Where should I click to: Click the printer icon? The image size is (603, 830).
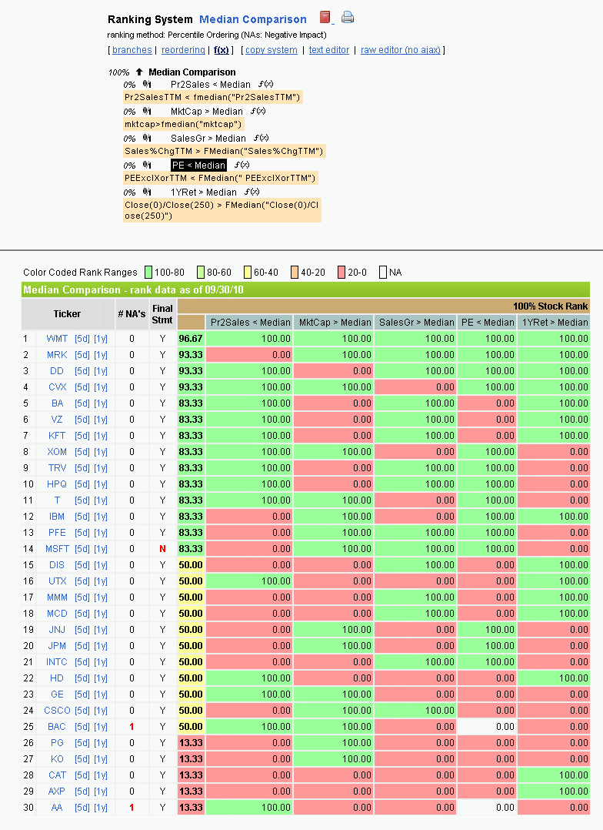348,18
